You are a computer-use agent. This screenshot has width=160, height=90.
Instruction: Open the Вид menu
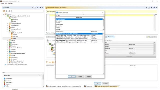(6, 3)
